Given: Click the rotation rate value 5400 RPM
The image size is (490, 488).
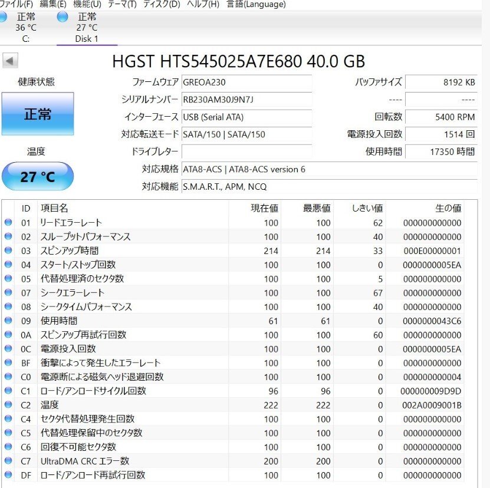Looking at the screenshot, I should 441,117.
